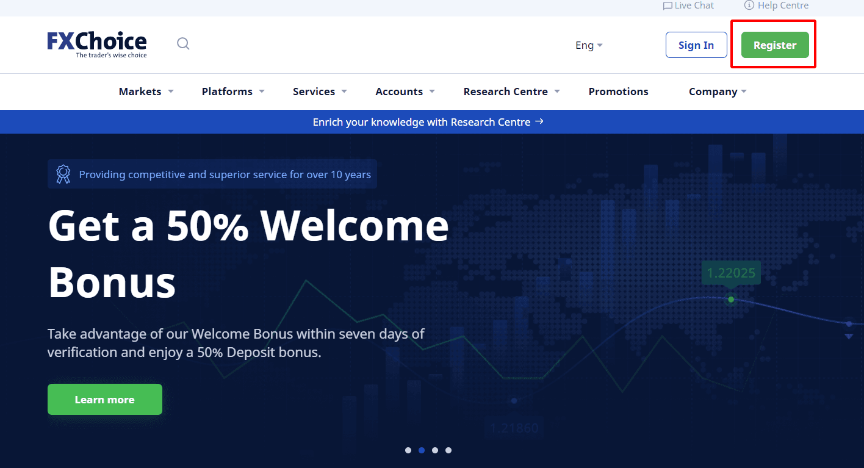The width and height of the screenshot is (864, 468).
Task: Click the Help Centre info icon
Action: 749,5
